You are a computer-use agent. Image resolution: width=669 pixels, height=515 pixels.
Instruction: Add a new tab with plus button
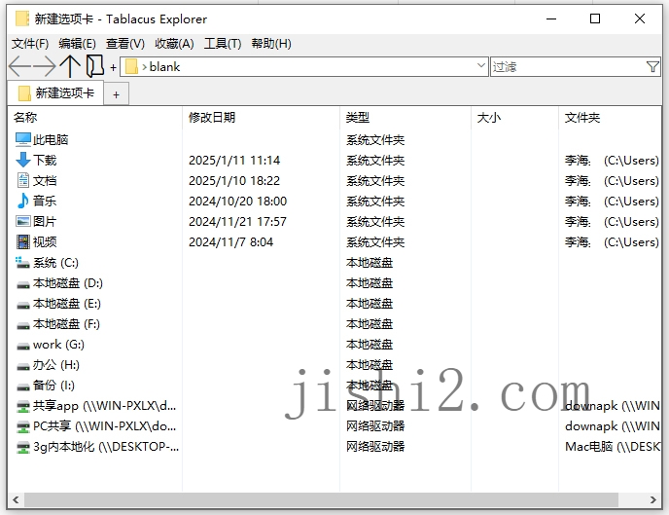tap(116, 94)
